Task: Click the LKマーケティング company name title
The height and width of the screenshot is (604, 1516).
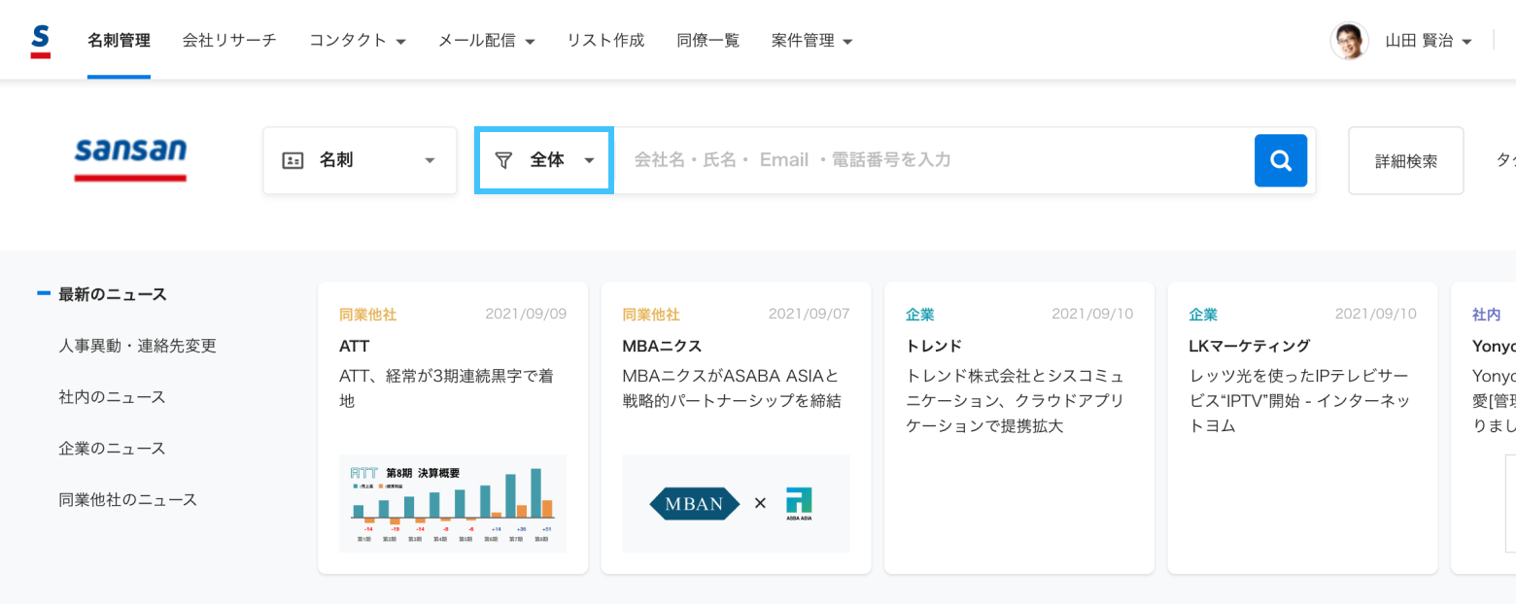Action: (1250, 346)
